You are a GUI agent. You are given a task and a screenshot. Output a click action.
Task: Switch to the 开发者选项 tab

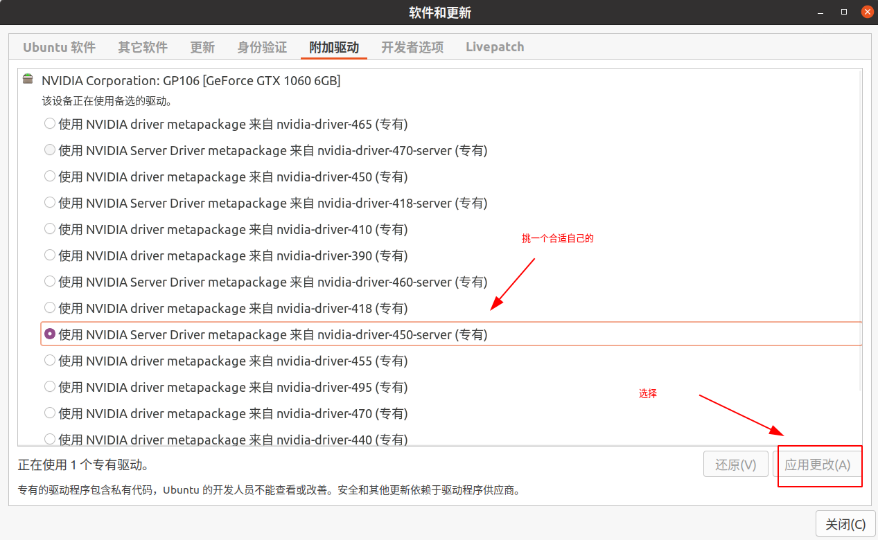pos(412,47)
